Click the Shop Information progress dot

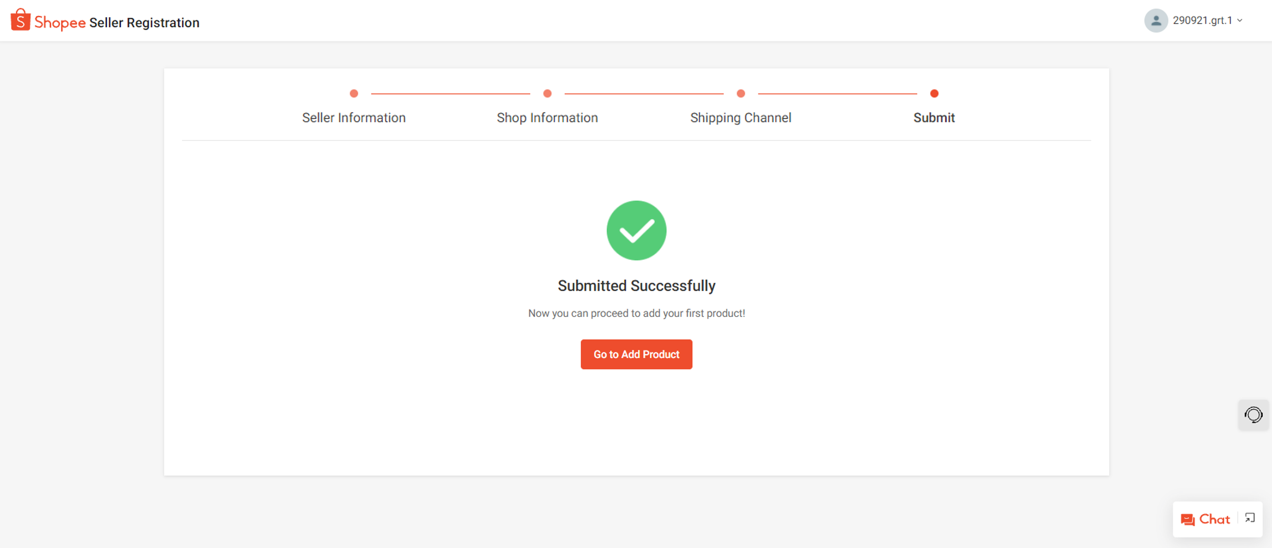[546, 93]
